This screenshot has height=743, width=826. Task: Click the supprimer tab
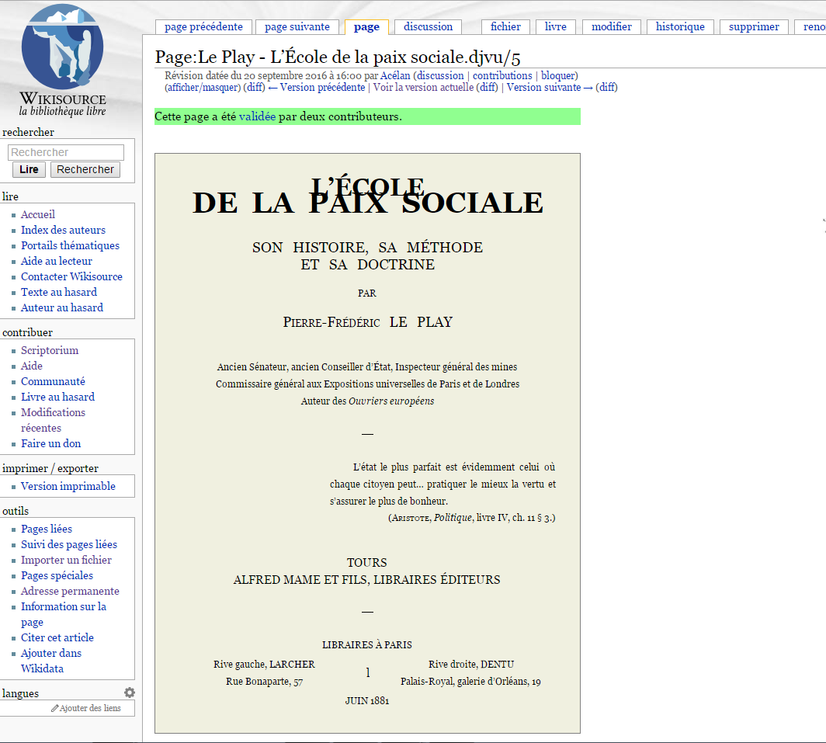[754, 27]
